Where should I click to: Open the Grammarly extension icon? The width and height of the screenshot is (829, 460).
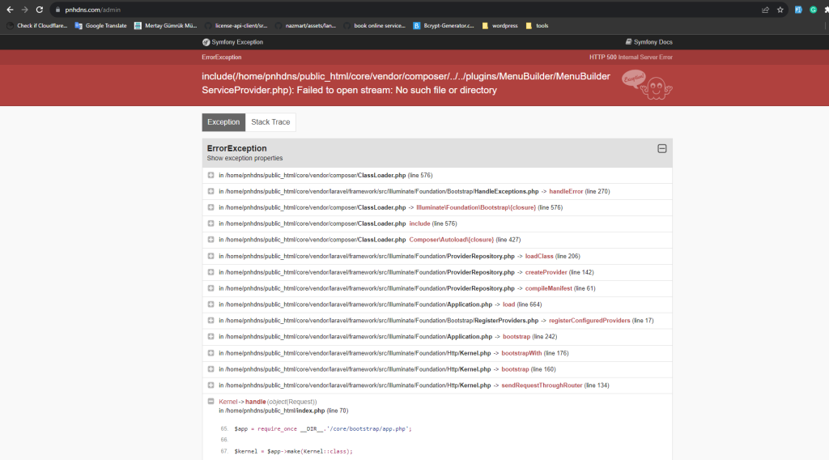(813, 10)
